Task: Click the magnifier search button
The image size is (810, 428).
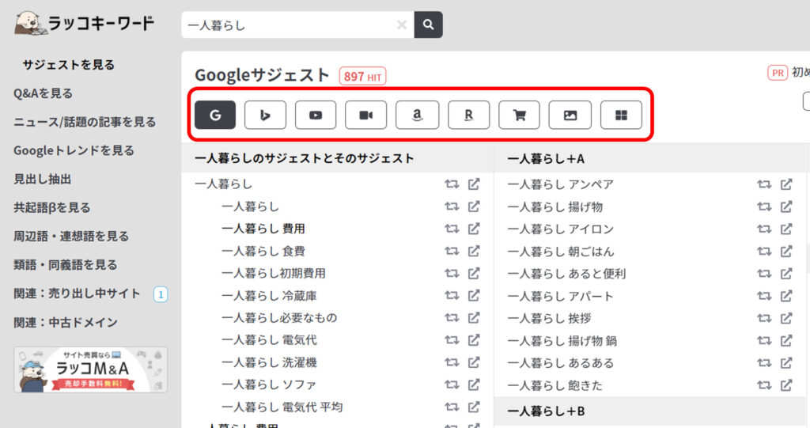Action: coord(428,25)
